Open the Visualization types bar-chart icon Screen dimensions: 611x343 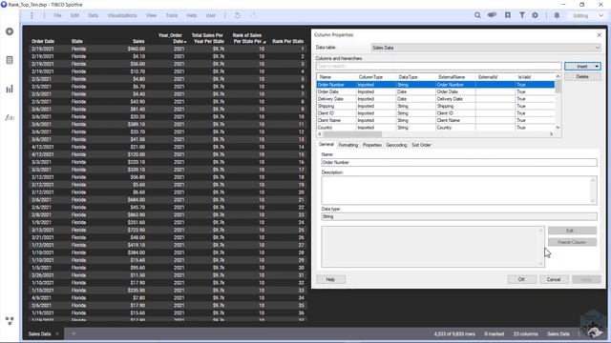point(10,89)
